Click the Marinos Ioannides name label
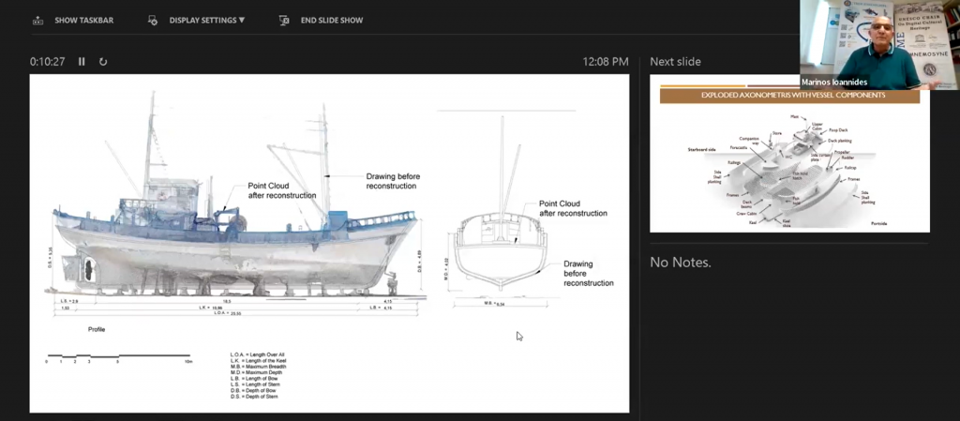The width and height of the screenshot is (960, 421). click(833, 82)
